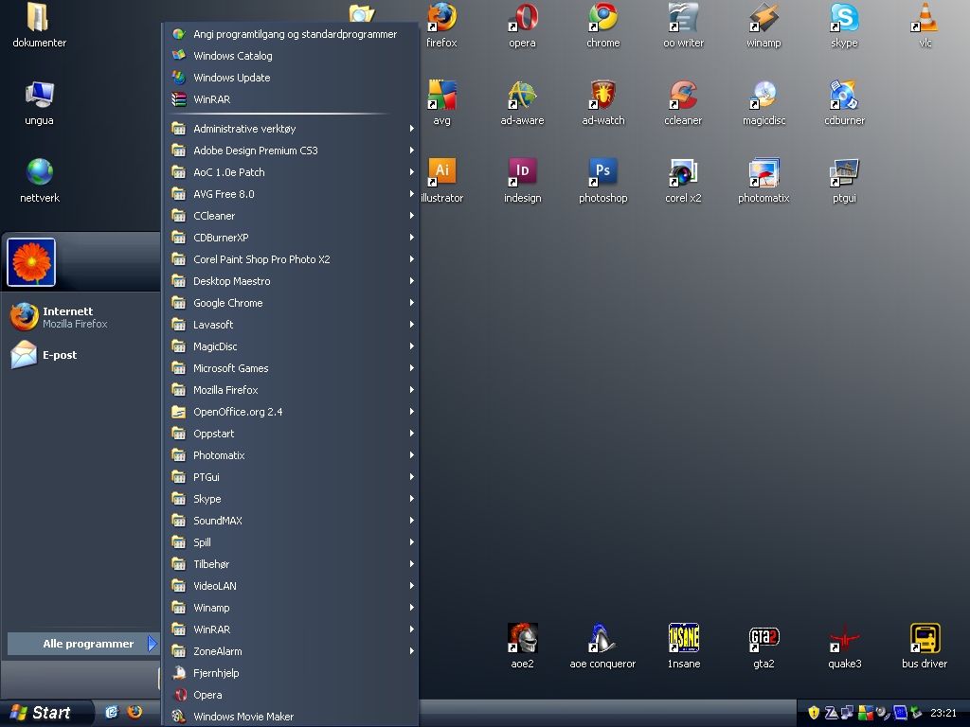Launch photoshop from the desktop
Viewport: 970px width, 727px height.
coord(603,181)
